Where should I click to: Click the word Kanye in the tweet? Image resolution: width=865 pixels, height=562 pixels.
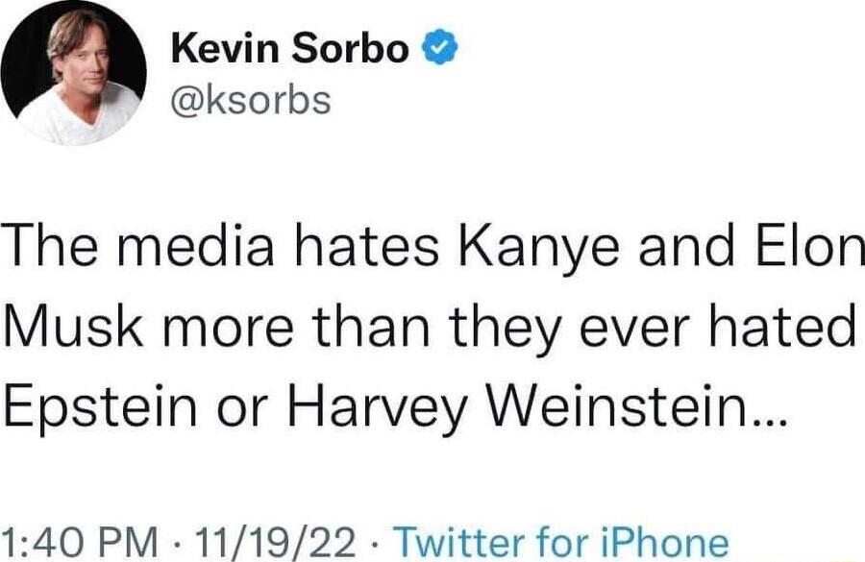pyautogui.click(x=509, y=251)
